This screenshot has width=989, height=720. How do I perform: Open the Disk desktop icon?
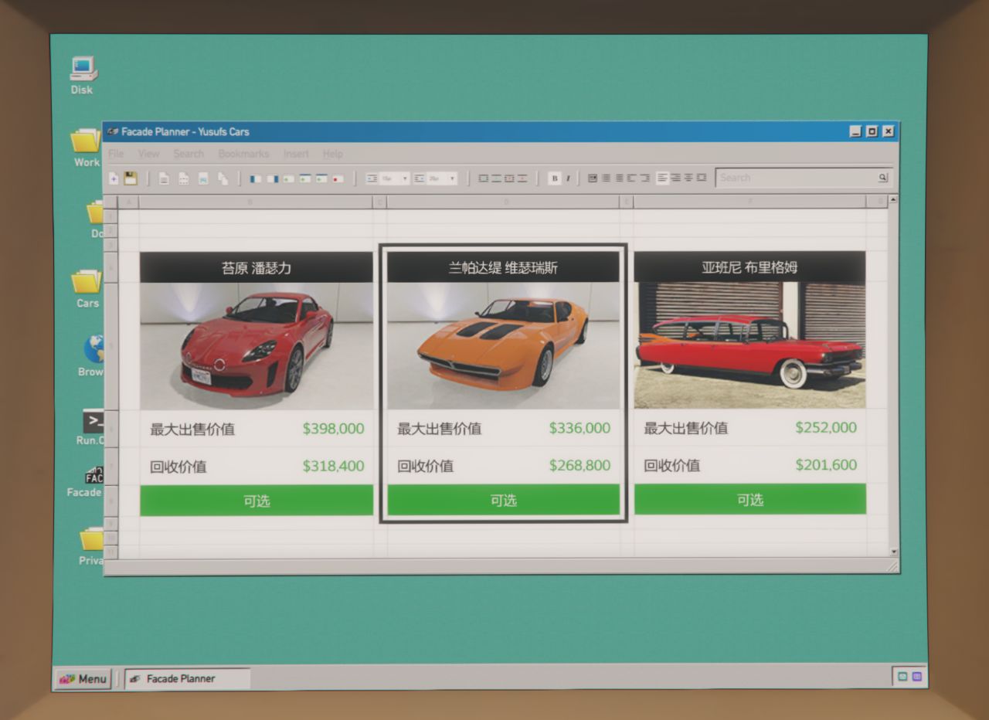tap(83, 75)
